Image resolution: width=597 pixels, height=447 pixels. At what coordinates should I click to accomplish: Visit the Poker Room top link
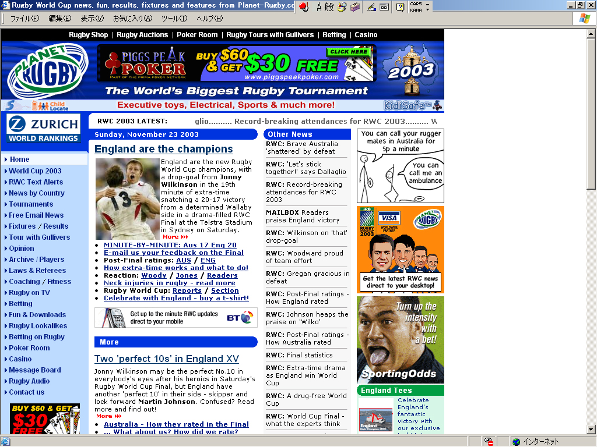pos(197,35)
